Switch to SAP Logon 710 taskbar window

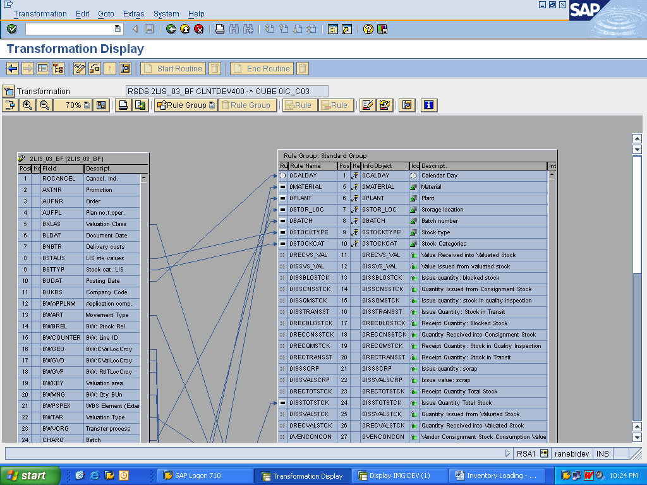coord(205,476)
